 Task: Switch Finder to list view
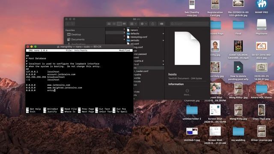pos(114,24)
